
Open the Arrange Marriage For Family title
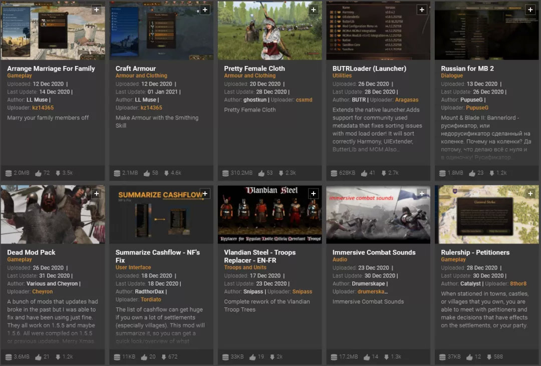point(51,68)
